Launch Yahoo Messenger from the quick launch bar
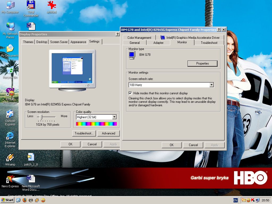The width and height of the screenshot is (272, 204). [43, 200]
